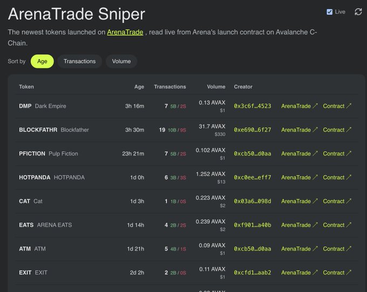
Task: Open ArenaTrade link for HOTPANDA row
Action: (300, 178)
